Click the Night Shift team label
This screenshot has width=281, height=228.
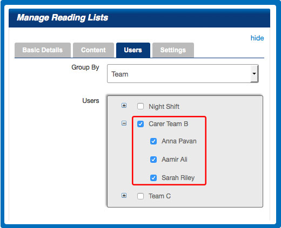coord(164,107)
